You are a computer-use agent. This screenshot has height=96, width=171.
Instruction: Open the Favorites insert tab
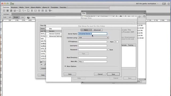point(63,7)
